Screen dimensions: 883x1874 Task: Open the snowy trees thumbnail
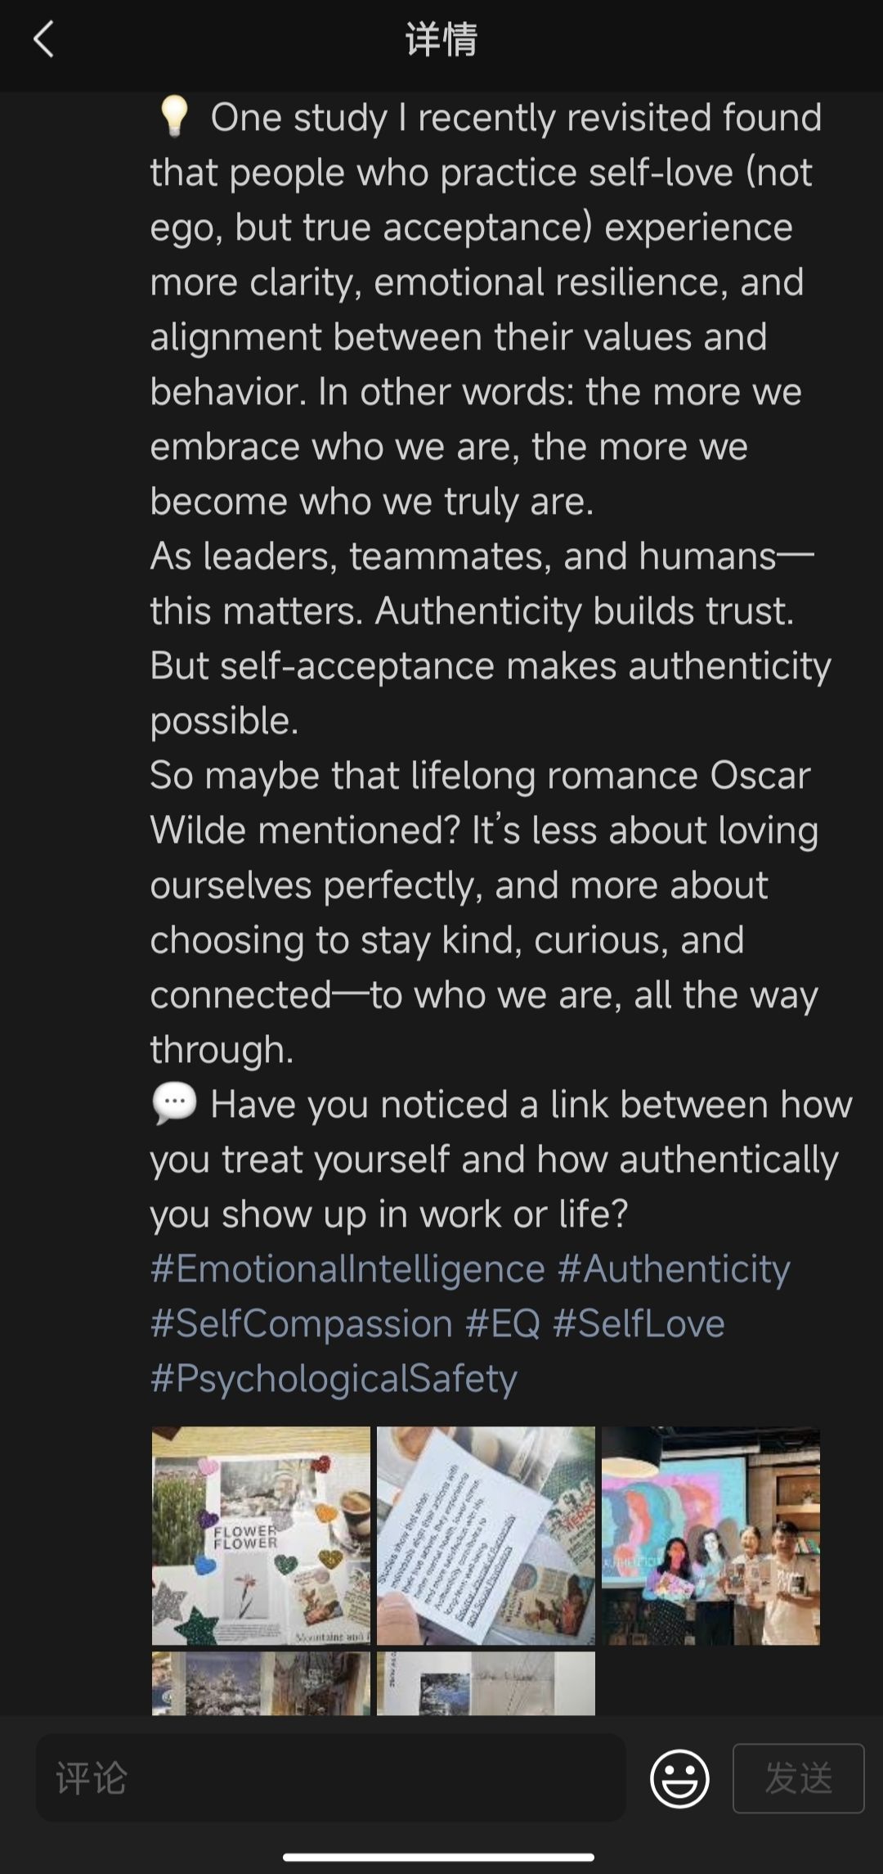tap(261, 1683)
